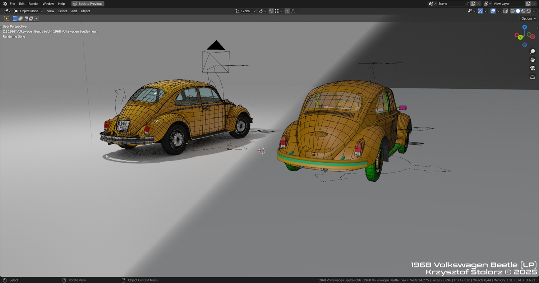
Task: Select wireframe viewport shading
Action: click(512, 11)
